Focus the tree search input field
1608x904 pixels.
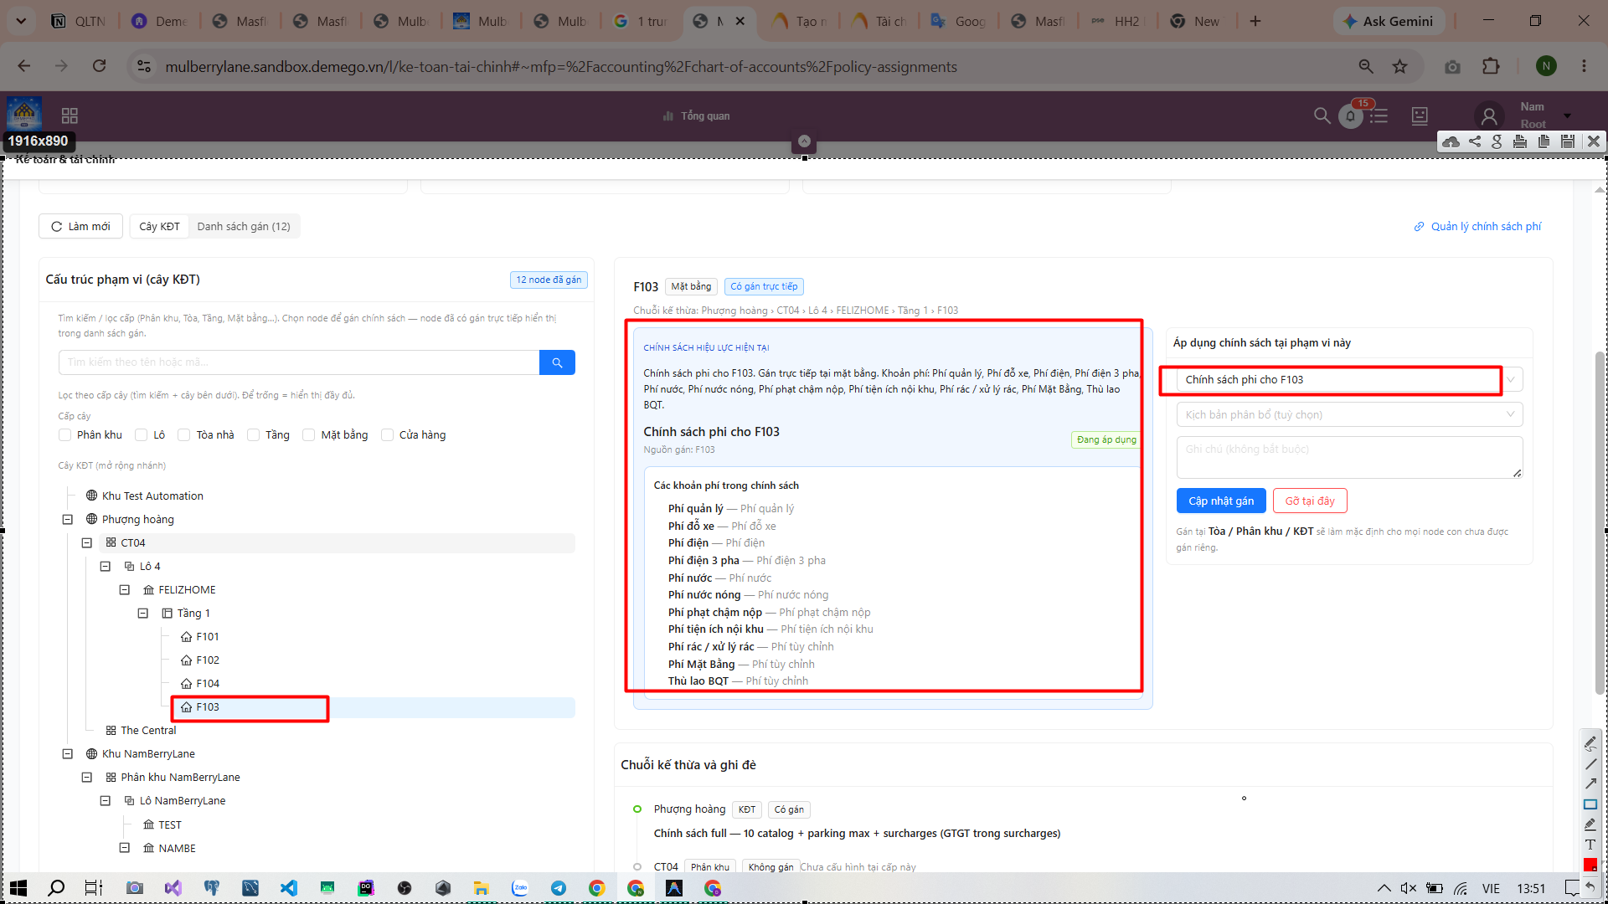point(299,362)
